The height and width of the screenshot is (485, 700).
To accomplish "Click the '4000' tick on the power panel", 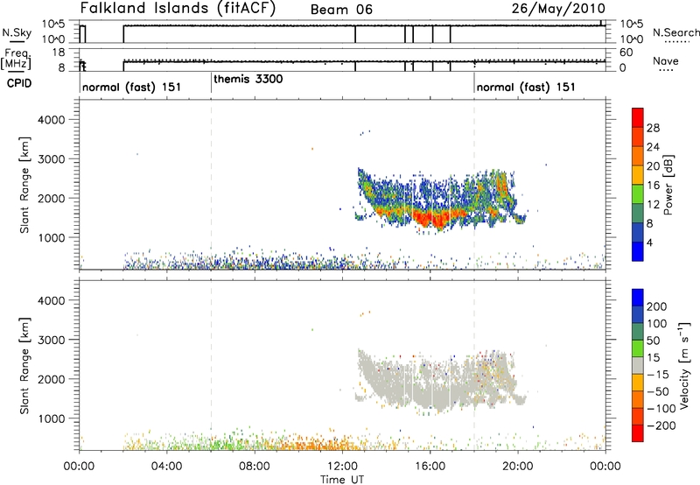I will pos(51,120).
